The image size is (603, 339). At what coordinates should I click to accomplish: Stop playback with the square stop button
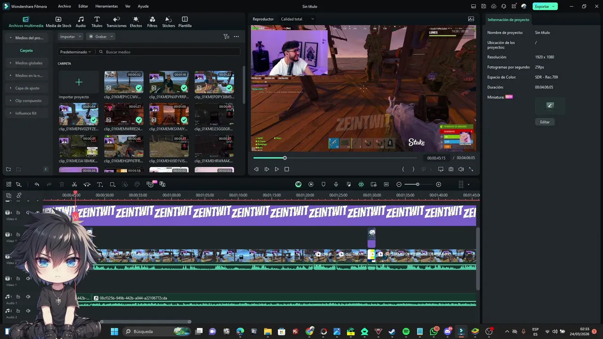coord(286,169)
